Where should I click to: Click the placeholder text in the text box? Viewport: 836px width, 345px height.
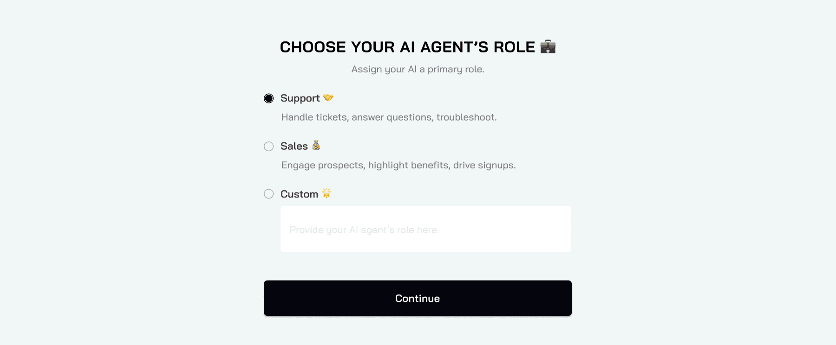point(364,229)
